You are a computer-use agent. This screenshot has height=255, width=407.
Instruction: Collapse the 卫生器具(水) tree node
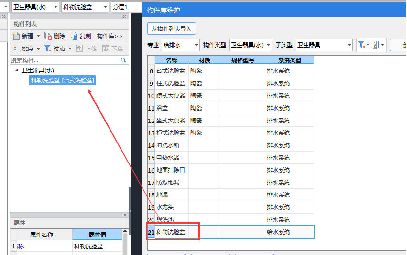point(17,71)
